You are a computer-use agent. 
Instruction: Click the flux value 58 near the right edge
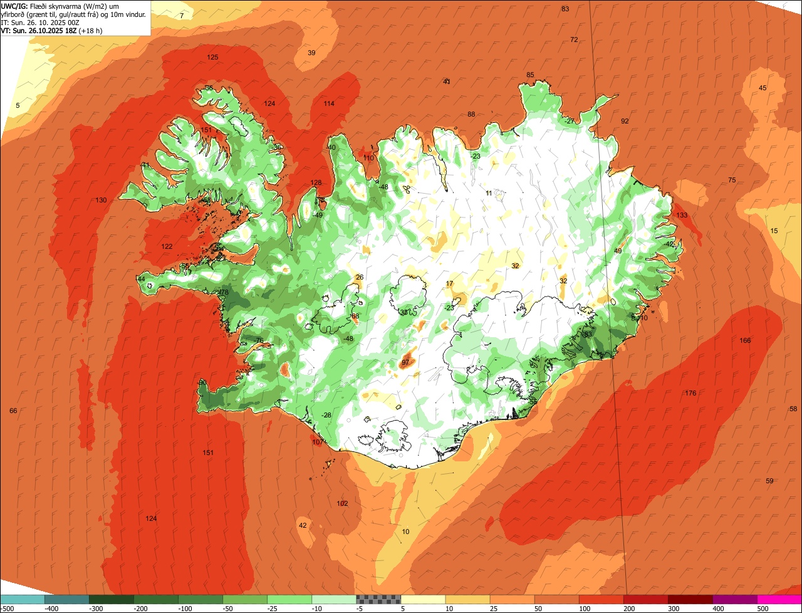[x=793, y=409]
